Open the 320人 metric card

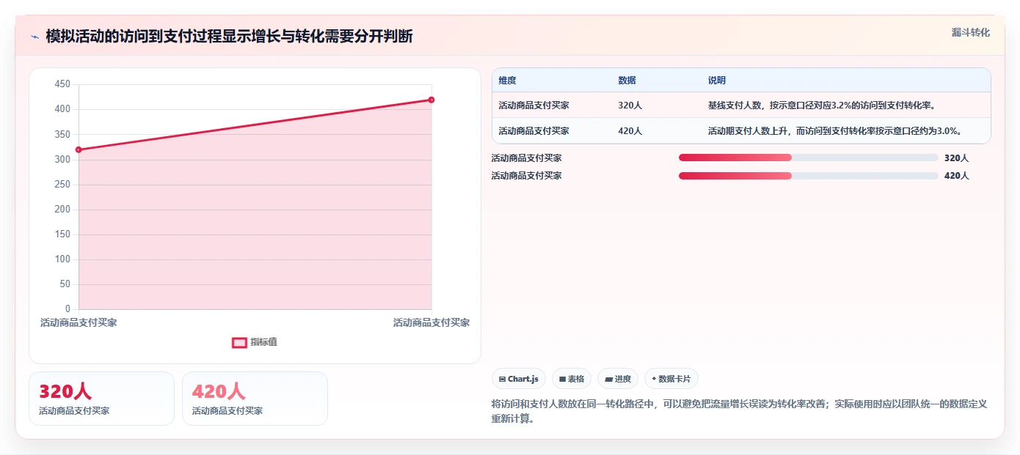point(101,398)
